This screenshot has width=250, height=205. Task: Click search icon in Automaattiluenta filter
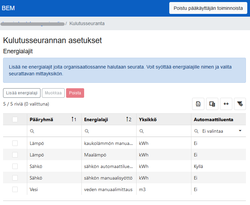pyautogui.click(x=196, y=131)
